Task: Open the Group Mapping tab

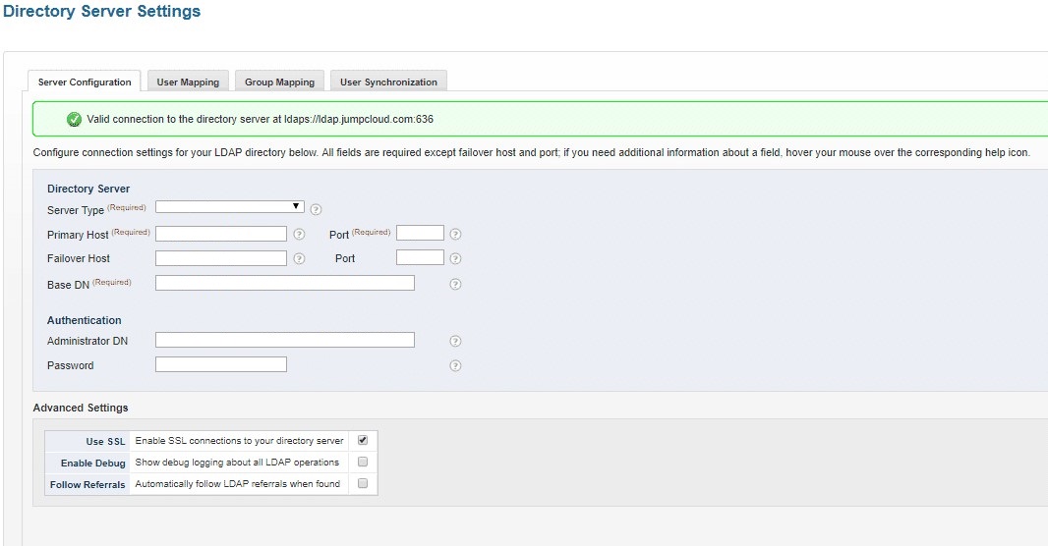Action: coord(279,82)
